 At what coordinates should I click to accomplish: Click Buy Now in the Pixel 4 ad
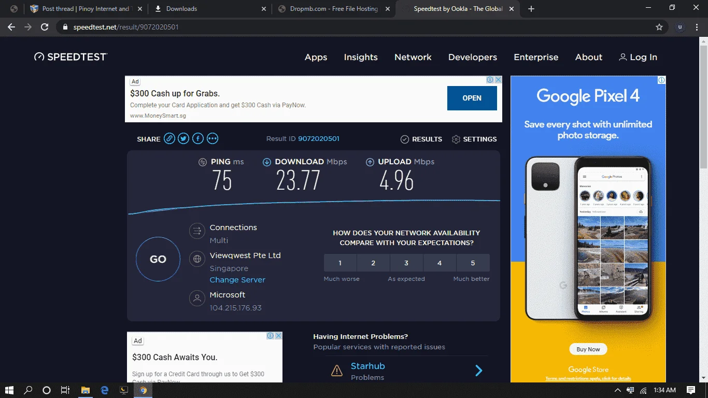[588, 349]
